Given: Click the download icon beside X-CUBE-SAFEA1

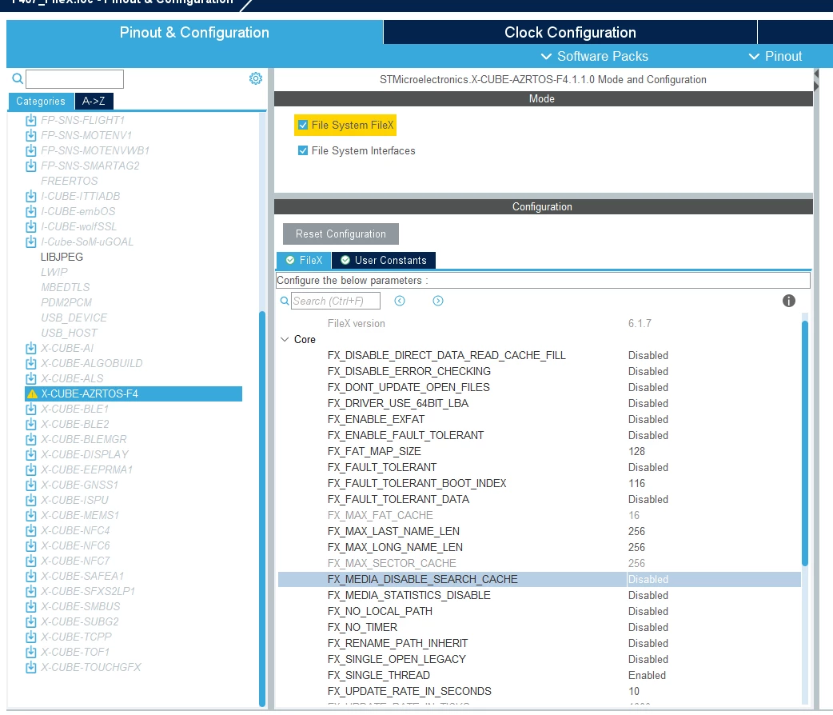Looking at the screenshot, I should [31, 577].
